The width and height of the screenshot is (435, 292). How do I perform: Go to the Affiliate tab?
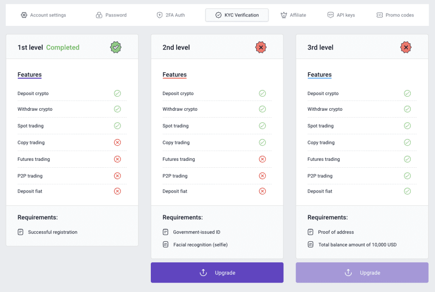coord(293,15)
